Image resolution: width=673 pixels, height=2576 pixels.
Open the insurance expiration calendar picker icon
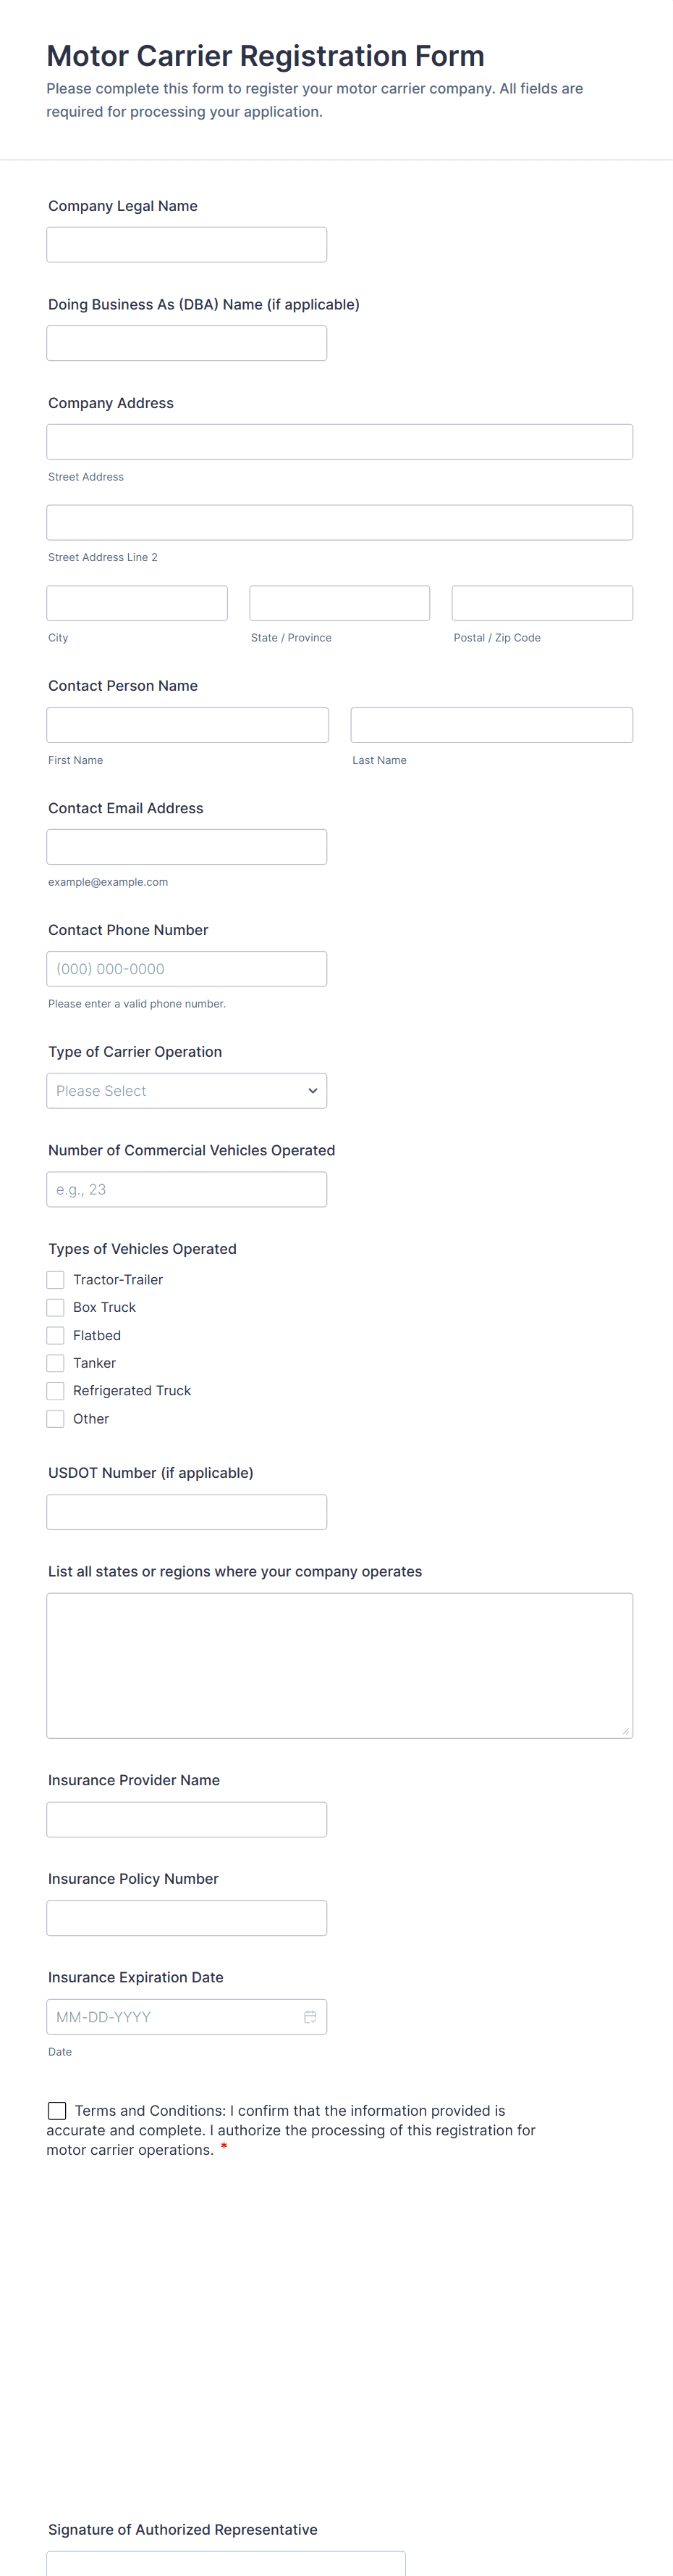[310, 2016]
